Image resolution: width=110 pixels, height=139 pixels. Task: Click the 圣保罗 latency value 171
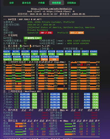click(x=74, y=134)
